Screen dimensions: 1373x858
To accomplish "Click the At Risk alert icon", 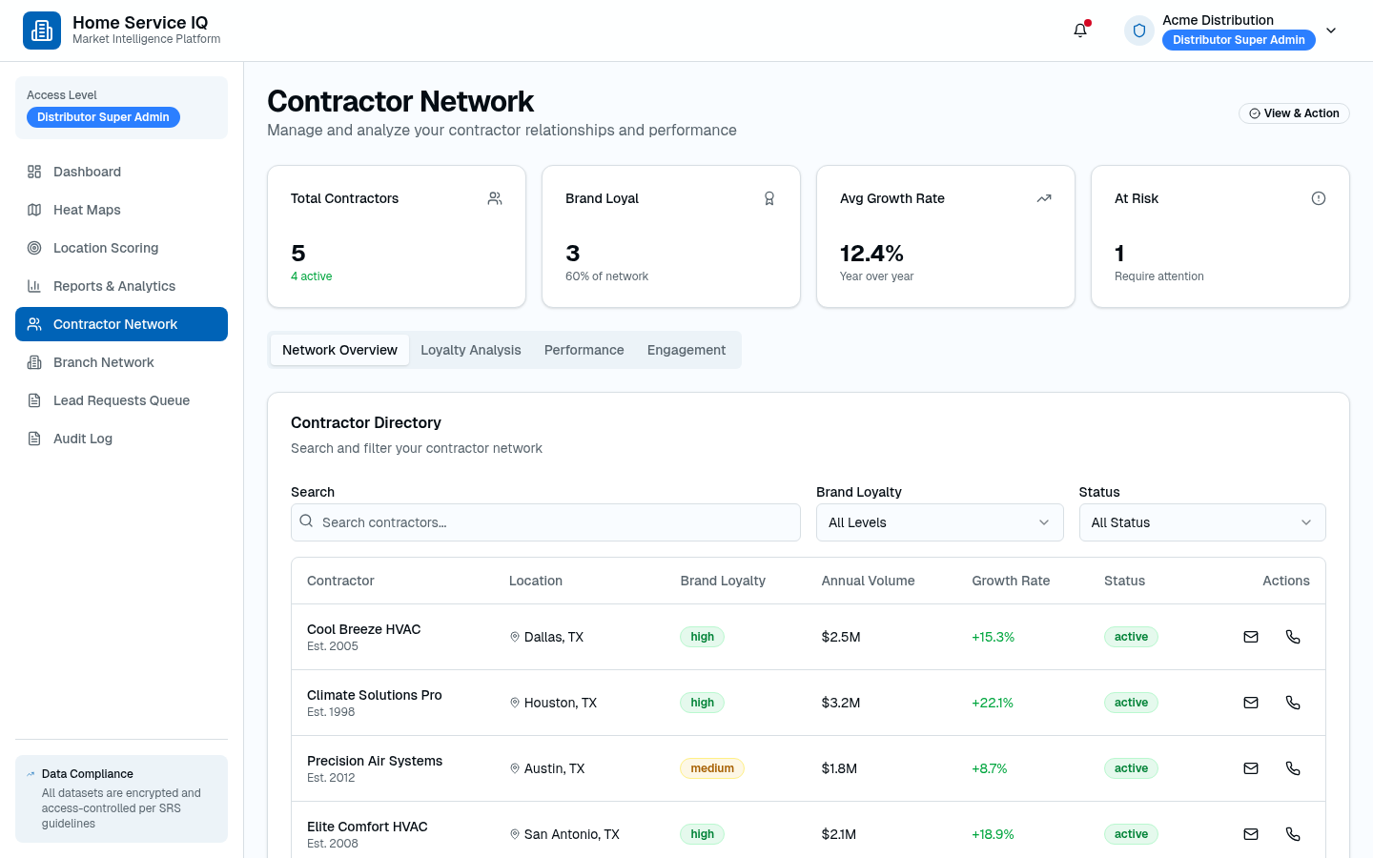I will [x=1319, y=198].
